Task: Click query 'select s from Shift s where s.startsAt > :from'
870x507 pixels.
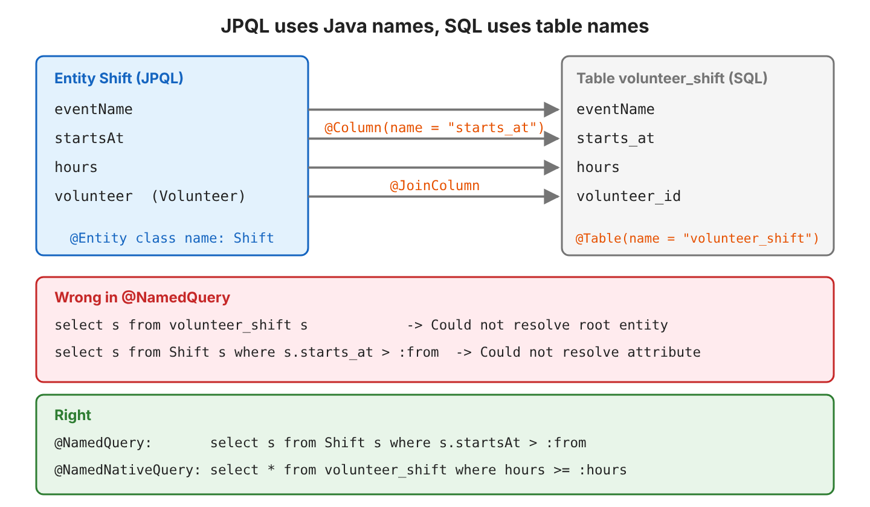Action: [x=398, y=443]
